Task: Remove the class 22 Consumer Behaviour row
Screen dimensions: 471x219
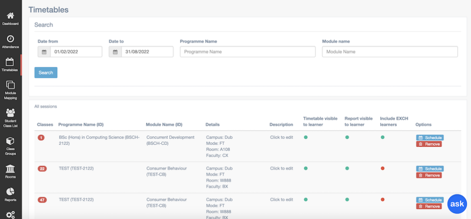Action: tap(429, 175)
